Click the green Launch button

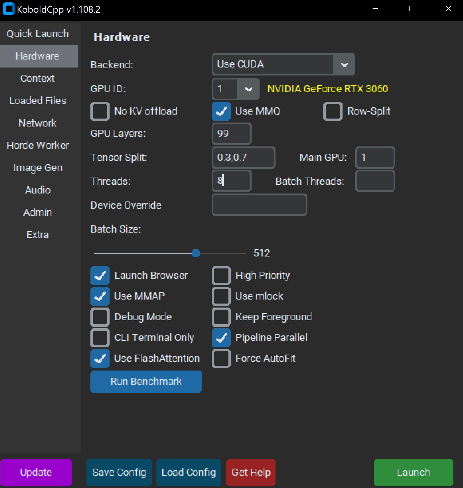click(x=414, y=472)
